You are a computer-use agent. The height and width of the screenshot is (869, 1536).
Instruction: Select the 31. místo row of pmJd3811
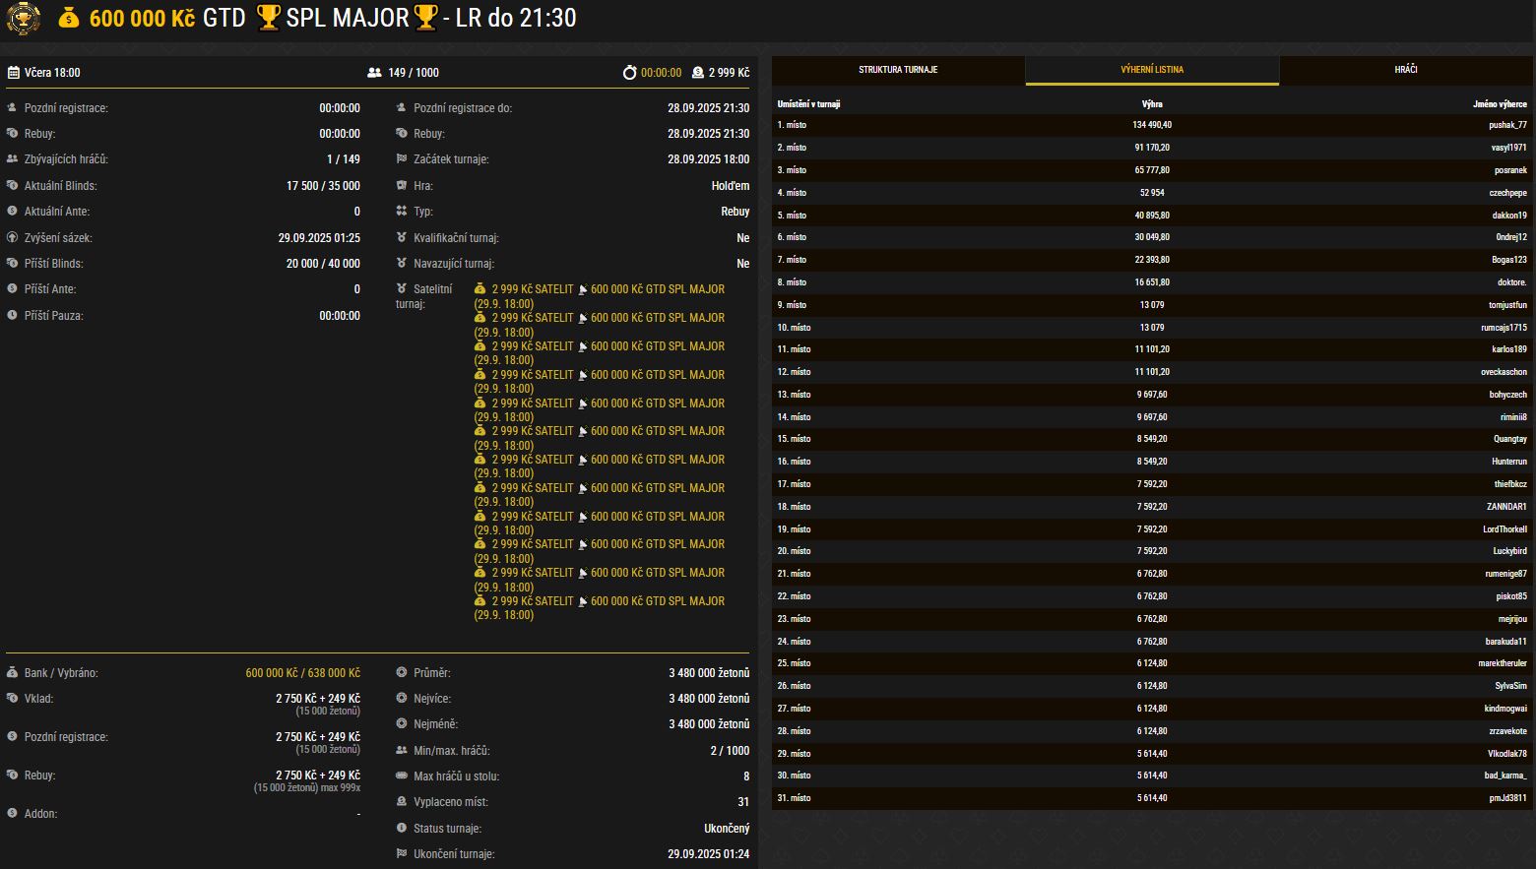coord(1152,798)
